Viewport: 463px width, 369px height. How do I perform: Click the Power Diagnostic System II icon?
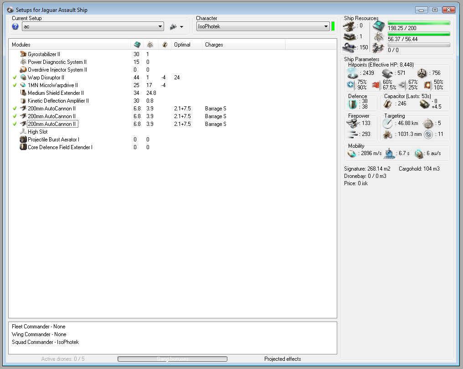click(23, 62)
